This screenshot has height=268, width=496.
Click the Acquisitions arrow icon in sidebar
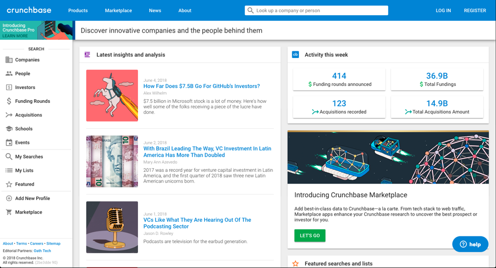9,115
